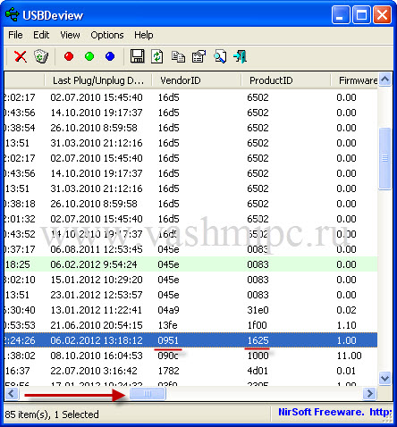This screenshot has width=397, height=427.
Task: Click the horizontal scrollbar left arrow
Action: tap(12, 394)
